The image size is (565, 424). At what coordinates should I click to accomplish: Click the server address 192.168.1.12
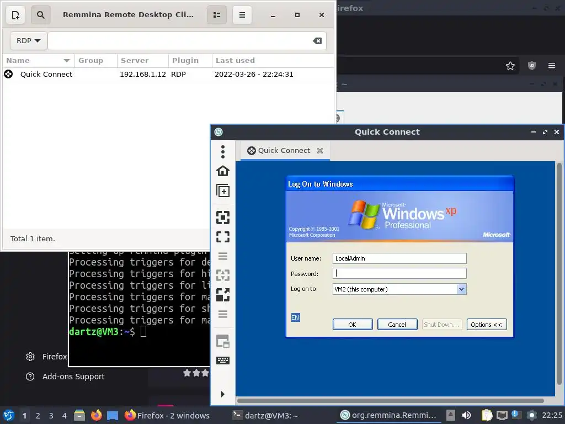point(143,75)
